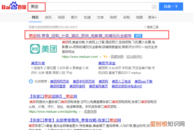193x130 pixels.
Task: Open 百度快照 for the first result
Action: [x=117, y=56]
